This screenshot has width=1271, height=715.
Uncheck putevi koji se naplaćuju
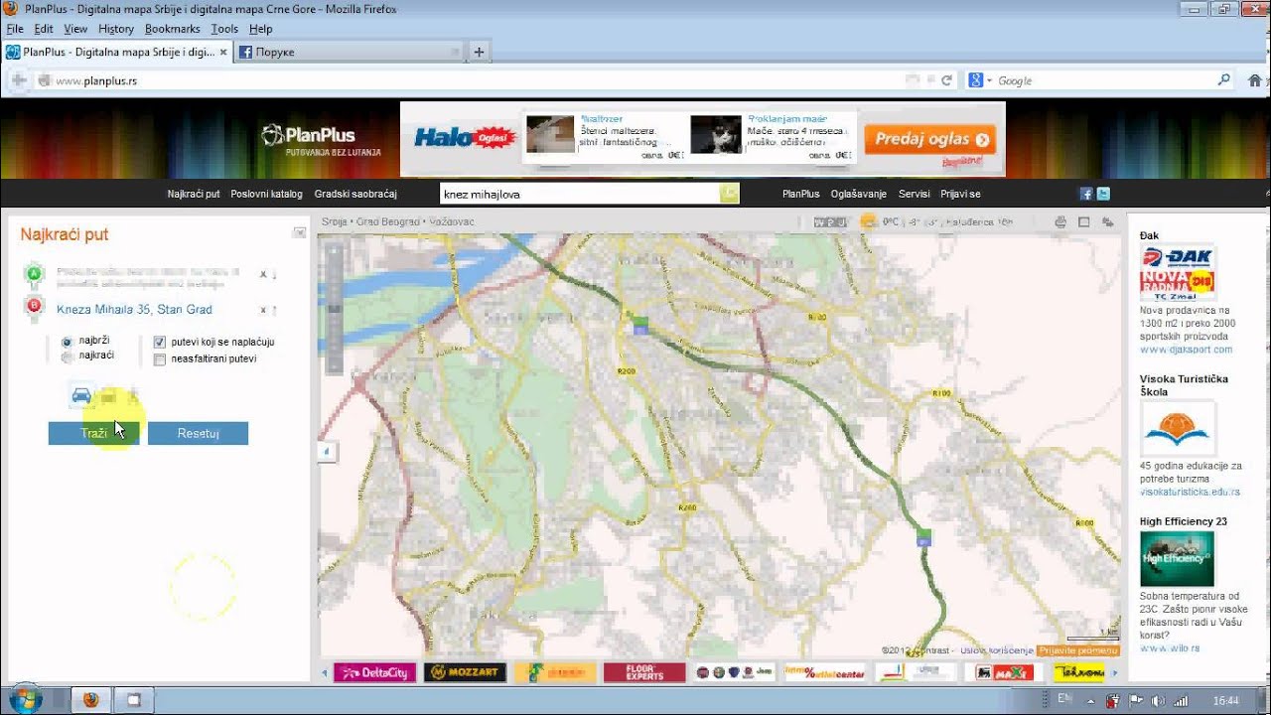click(160, 342)
